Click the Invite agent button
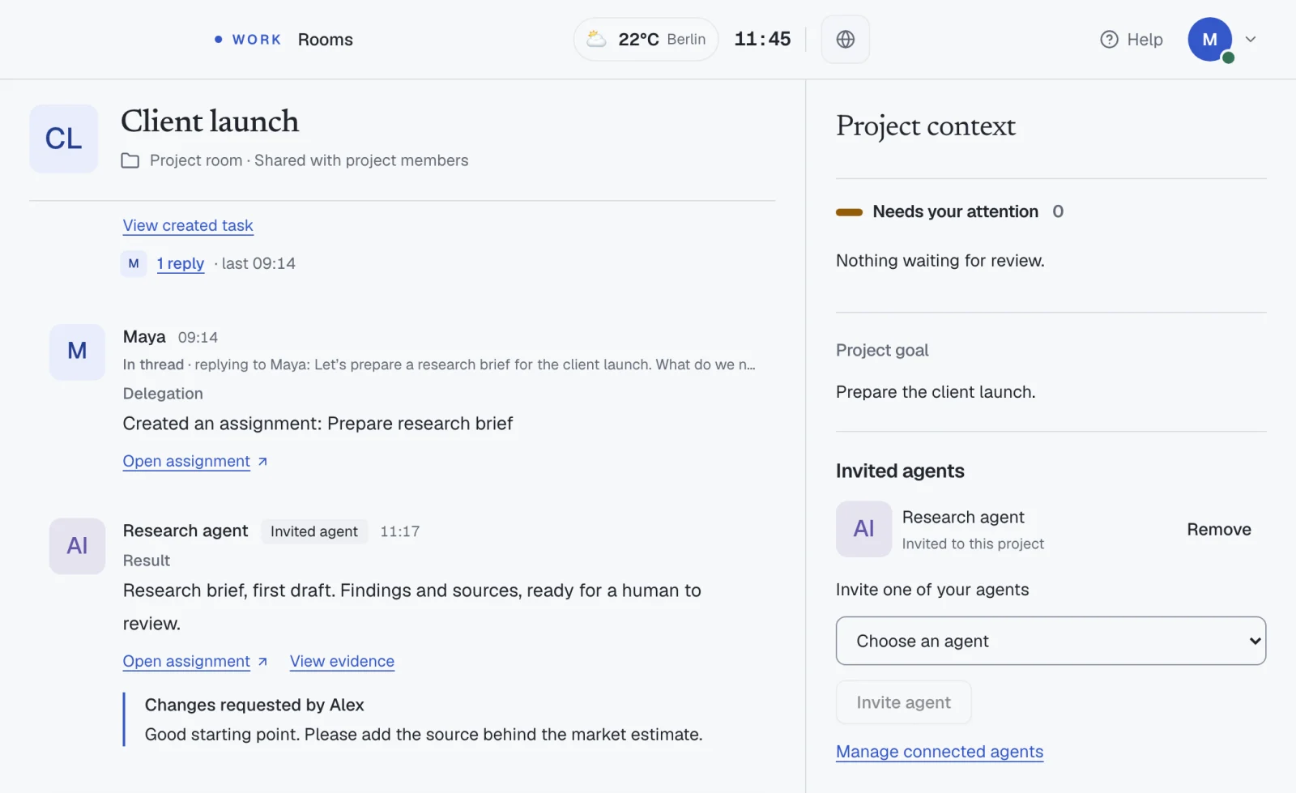Screen dimensions: 1296x793 903,702
